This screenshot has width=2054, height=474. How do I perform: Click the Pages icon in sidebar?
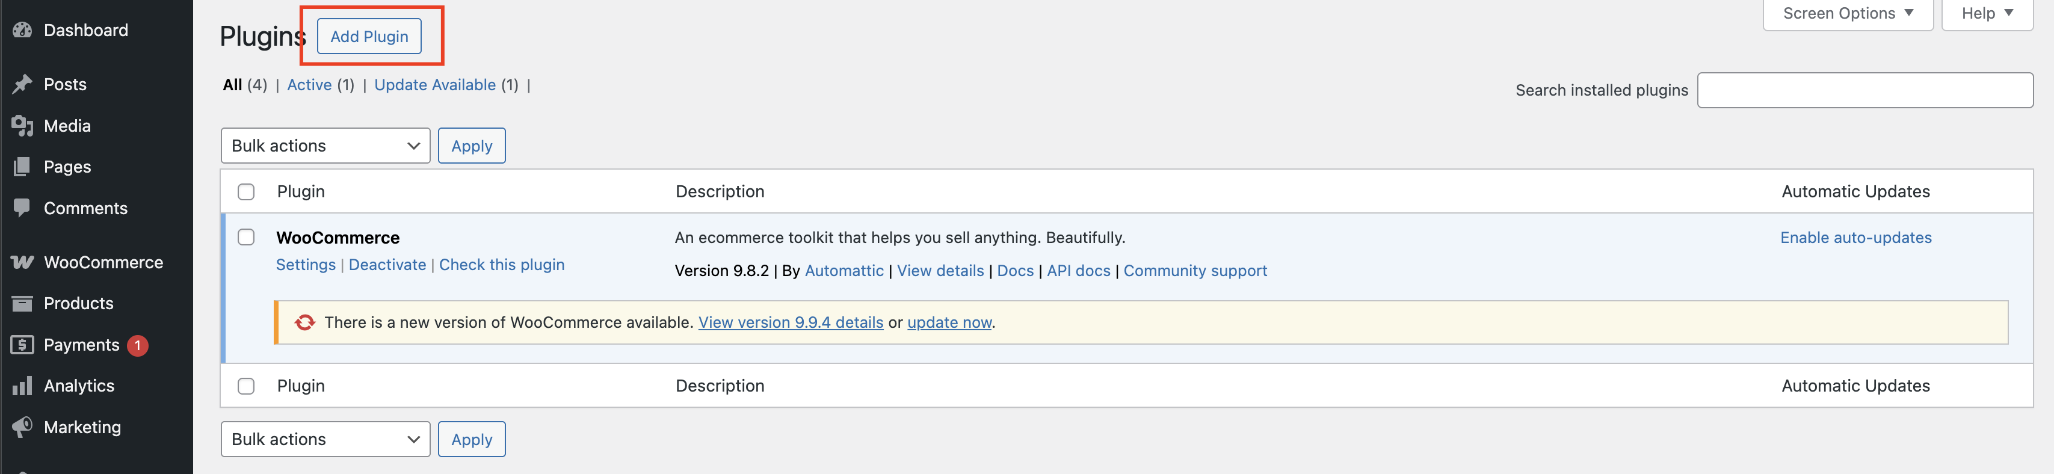(x=22, y=167)
